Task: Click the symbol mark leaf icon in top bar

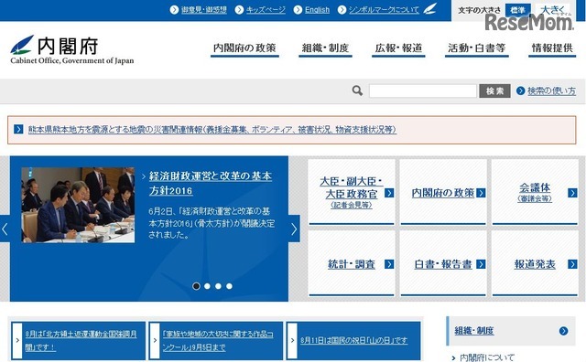Action: pos(430,8)
